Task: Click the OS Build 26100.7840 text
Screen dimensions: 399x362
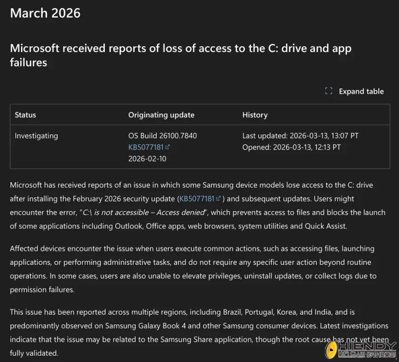Action: 162,136
